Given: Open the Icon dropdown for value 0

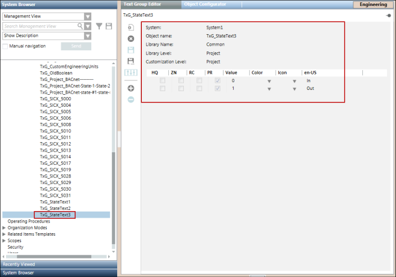Looking at the screenshot, I should pyautogui.click(x=294, y=81).
